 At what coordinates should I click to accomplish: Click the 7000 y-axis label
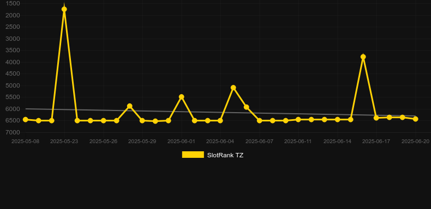click(13, 132)
